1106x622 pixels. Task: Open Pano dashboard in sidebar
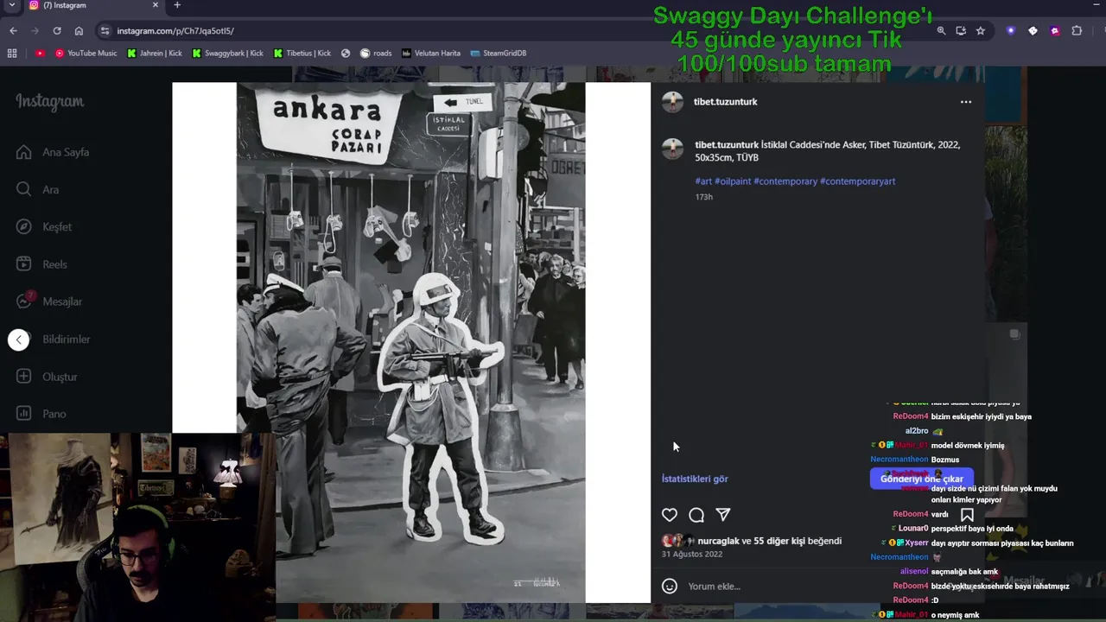point(41,414)
